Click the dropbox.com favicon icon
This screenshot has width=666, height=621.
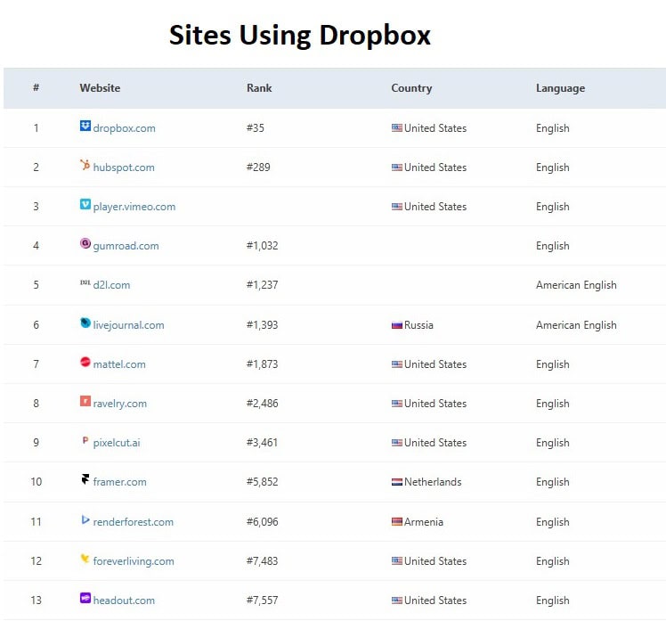pos(85,126)
